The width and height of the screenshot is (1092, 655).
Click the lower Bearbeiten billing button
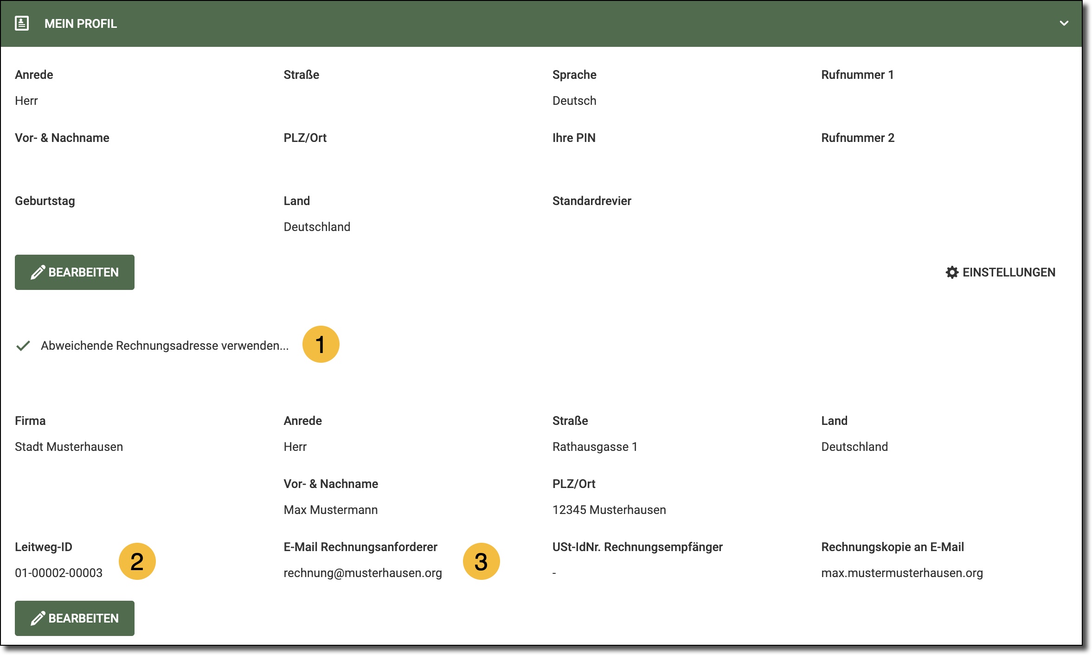tap(75, 618)
